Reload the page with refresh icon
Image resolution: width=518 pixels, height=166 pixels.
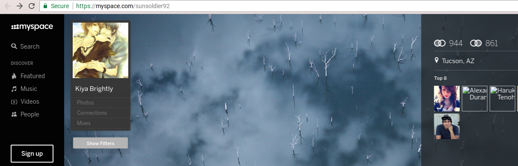point(31,6)
